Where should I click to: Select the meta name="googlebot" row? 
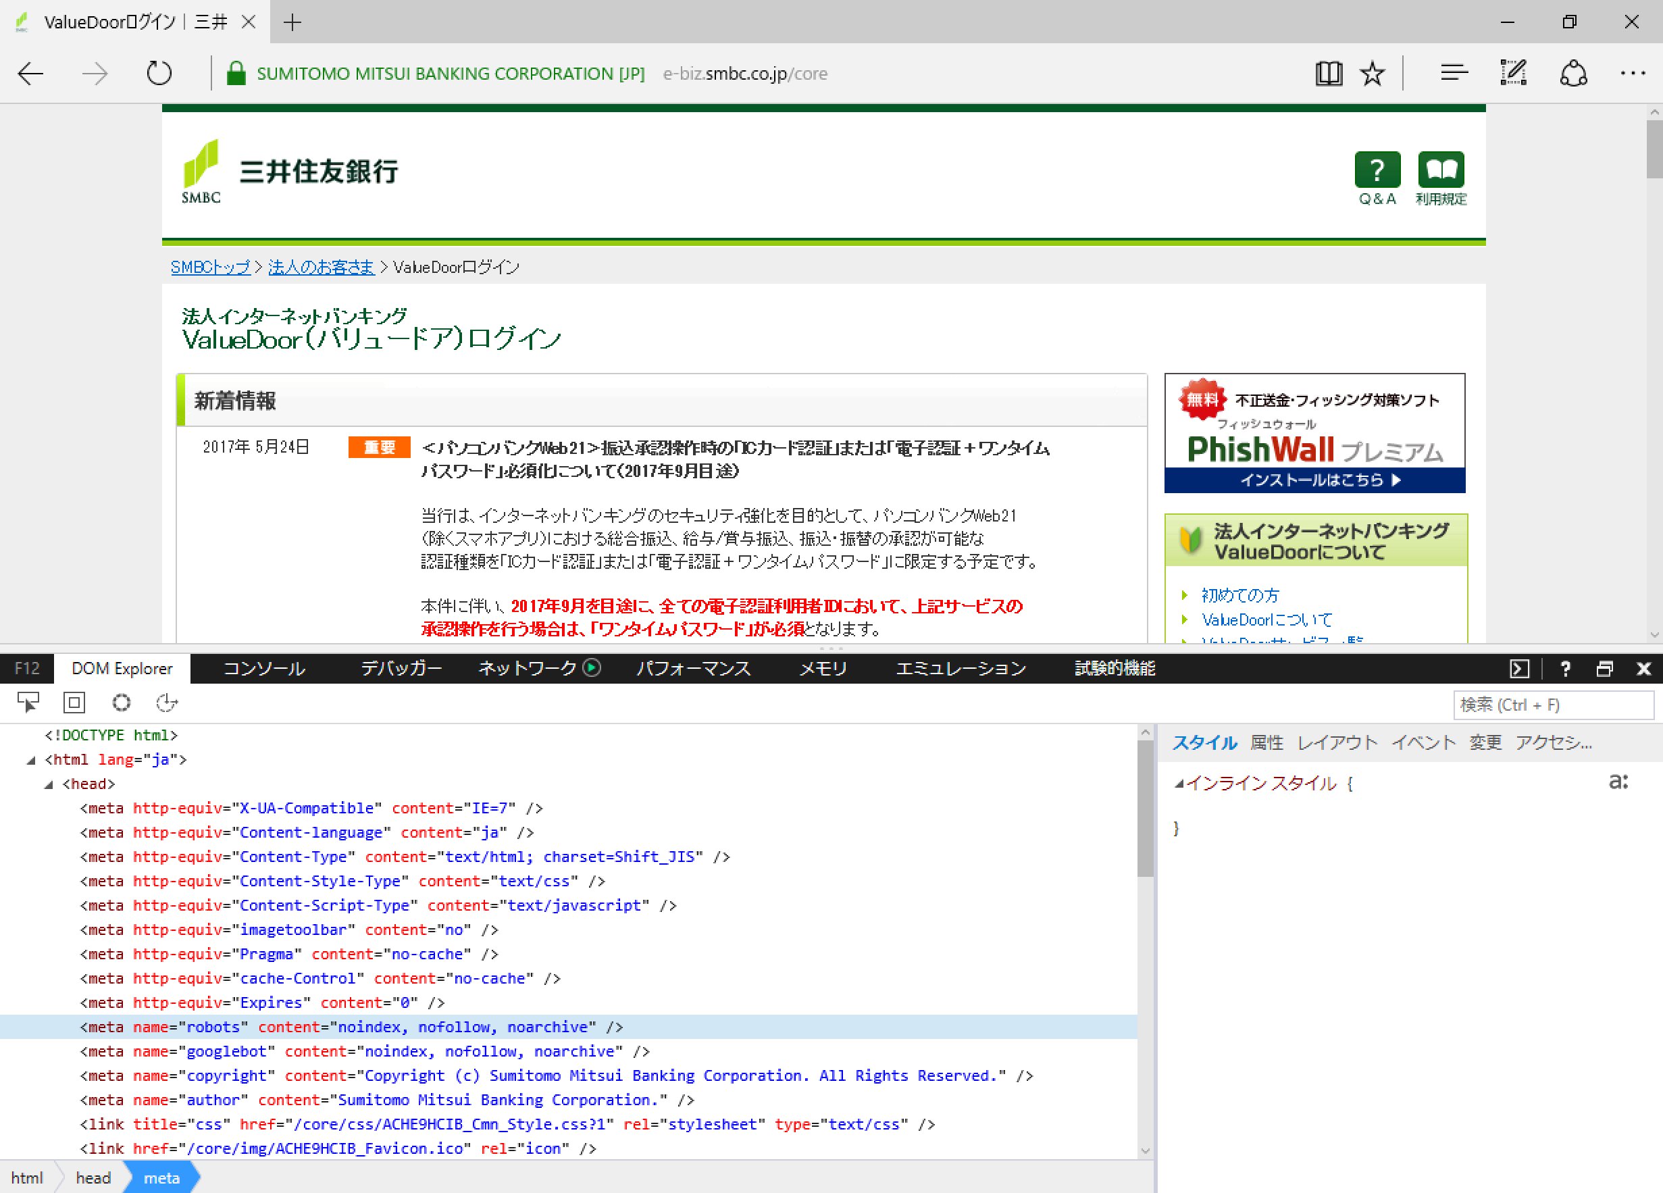[x=568, y=1052]
